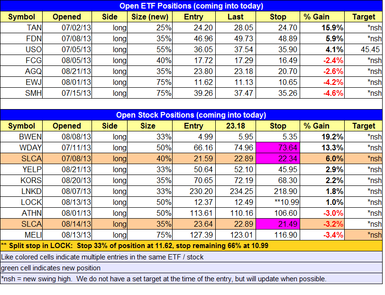
Task: Select the magenta stop cell "22.34"
Action: [x=278, y=158]
